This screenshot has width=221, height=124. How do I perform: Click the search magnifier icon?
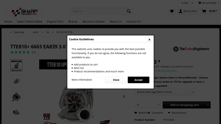[x=129, y=11]
